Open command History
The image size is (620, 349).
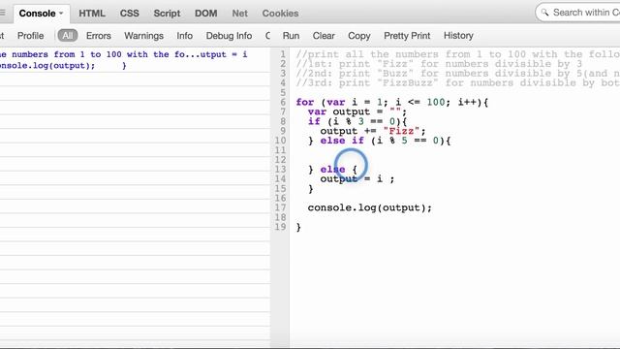(x=458, y=36)
